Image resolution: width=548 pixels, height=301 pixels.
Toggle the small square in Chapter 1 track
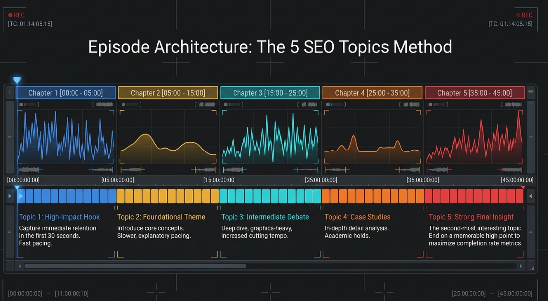click(x=21, y=104)
